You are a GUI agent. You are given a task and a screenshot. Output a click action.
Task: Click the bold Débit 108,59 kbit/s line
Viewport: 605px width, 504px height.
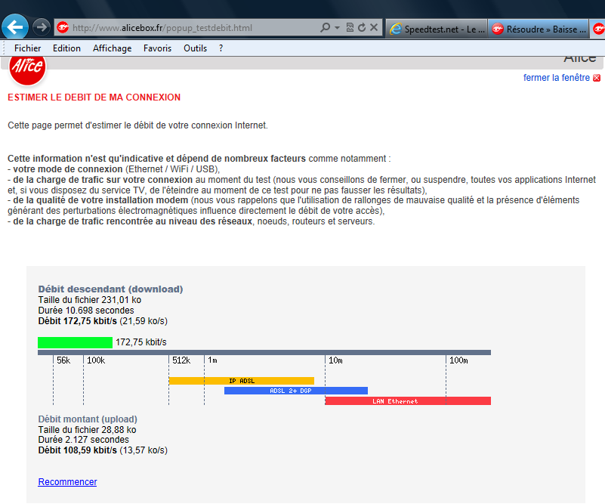click(103, 450)
